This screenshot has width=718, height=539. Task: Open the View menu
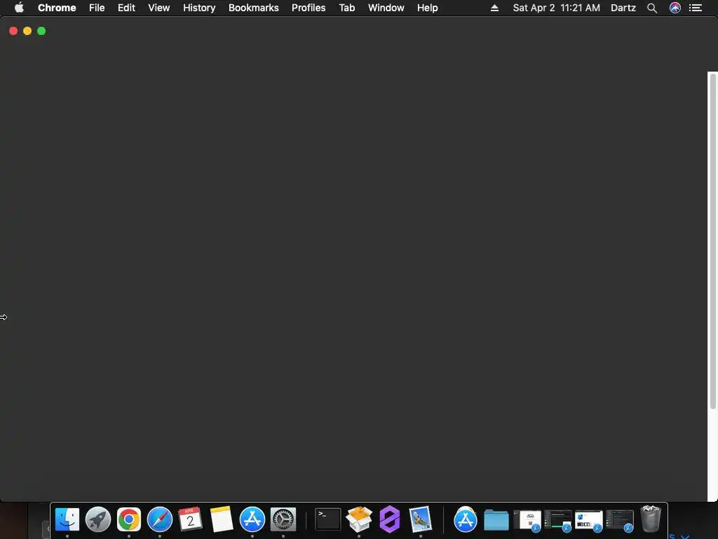click(x=159, y=8)
